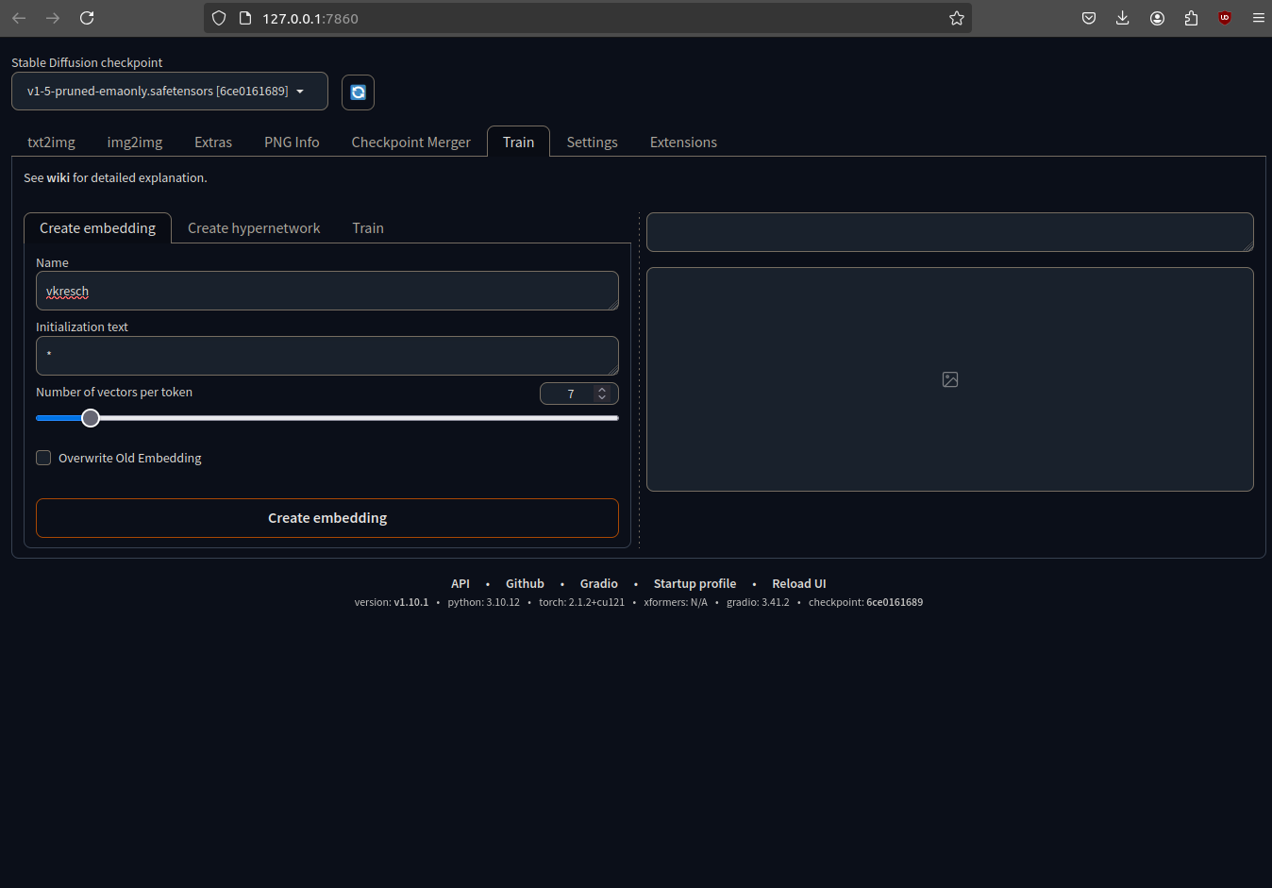Viewport: 1272px width, 888px height.
Task: Open the Pocket save icon
Action: pos(1088,18)
